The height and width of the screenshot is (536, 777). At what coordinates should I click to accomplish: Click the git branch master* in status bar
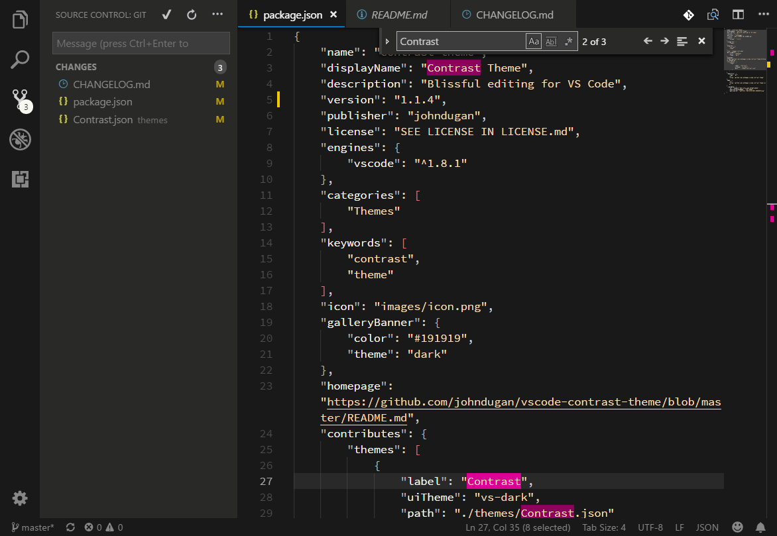coord(32,527)
